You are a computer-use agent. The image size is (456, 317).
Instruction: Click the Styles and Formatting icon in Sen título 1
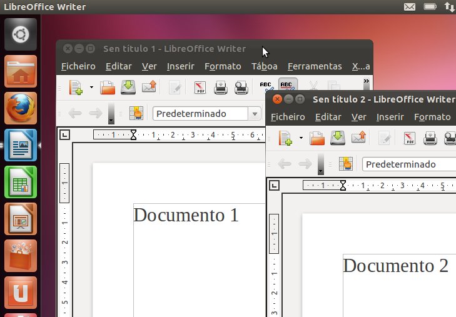(x=136, y=113)
